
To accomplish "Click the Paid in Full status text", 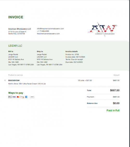I will pyautogui.click(x=113, y=110).
